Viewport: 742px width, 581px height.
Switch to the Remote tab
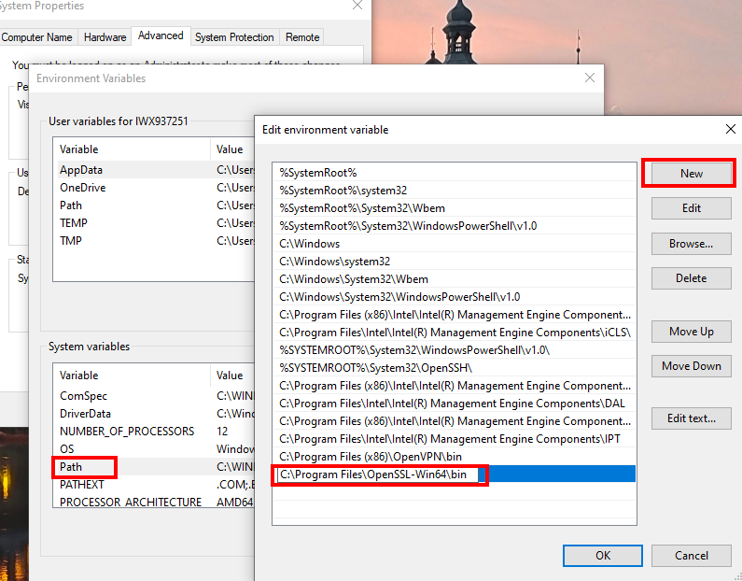(x=302, y=37)
